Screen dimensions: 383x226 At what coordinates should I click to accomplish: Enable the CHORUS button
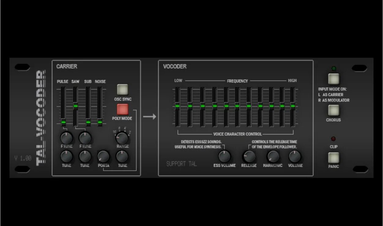(x=334, y=110)
